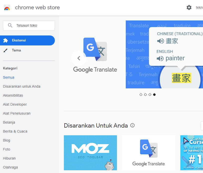Open the Berita & Cuaca category
Viewport: 203px width, 173px height.
click(x=15, y=131)
